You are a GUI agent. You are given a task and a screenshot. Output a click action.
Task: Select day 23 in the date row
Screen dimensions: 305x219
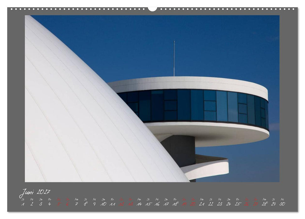point(220,204)
